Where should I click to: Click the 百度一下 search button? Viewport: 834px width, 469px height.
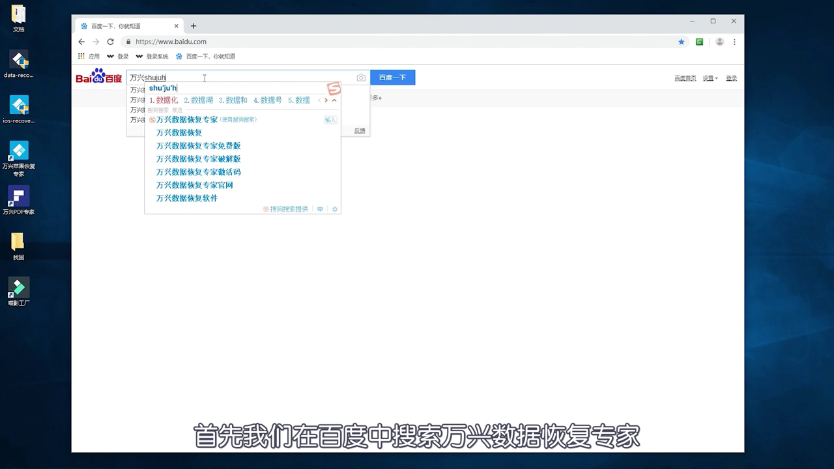click(392, 78)
